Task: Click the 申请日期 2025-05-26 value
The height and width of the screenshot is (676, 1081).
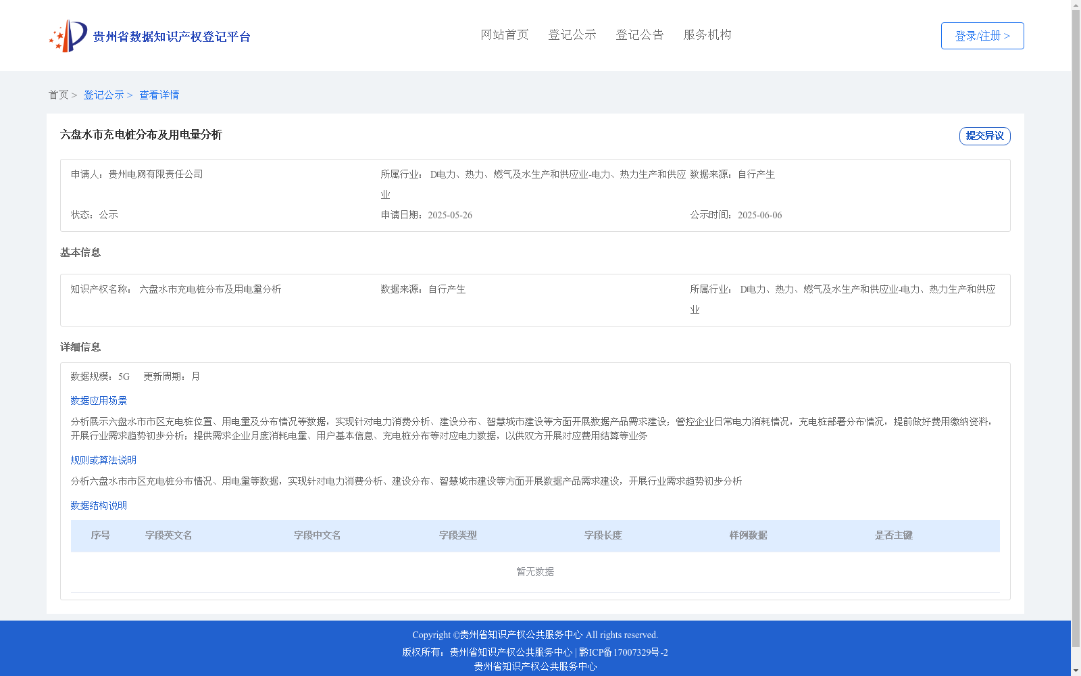Action: (450, 215)
